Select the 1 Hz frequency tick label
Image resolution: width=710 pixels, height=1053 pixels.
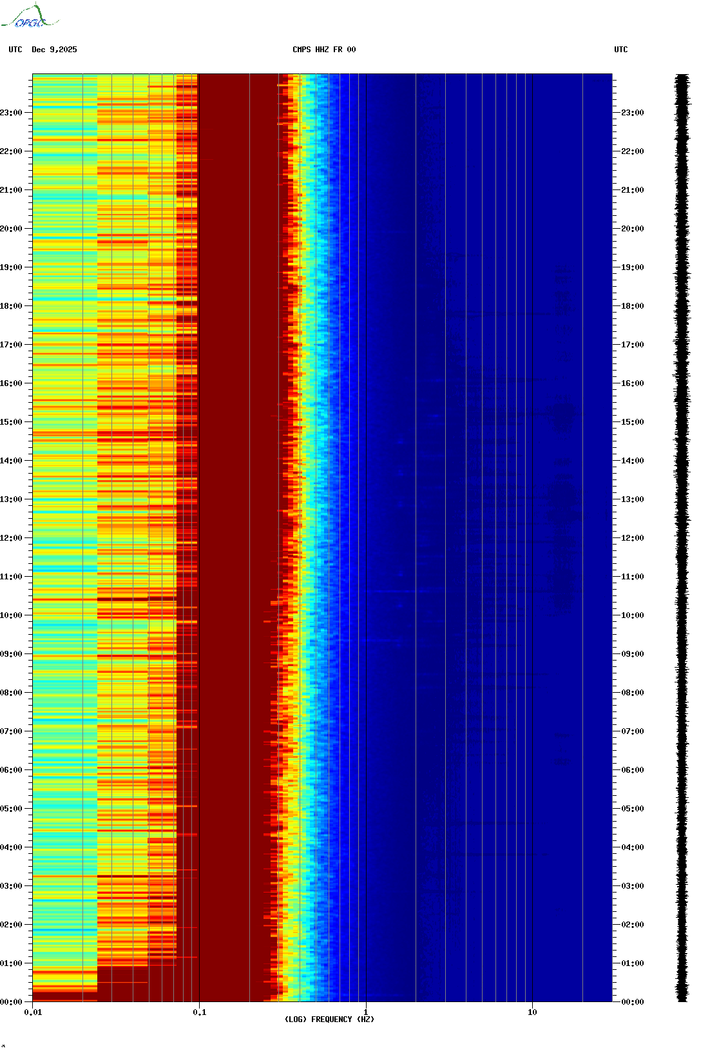click(x=366, y=1012)
